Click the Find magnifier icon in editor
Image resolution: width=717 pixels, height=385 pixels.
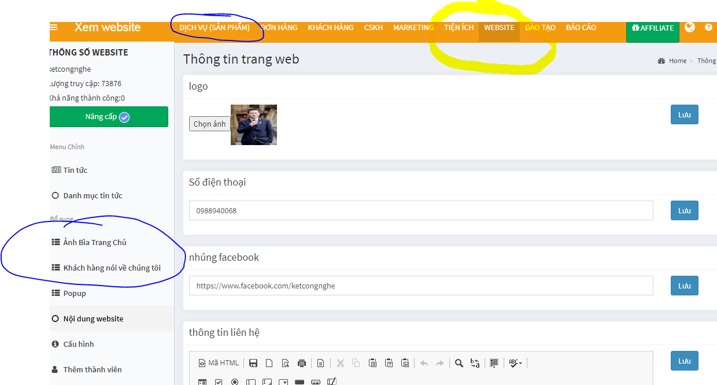(x=459, y=363)
